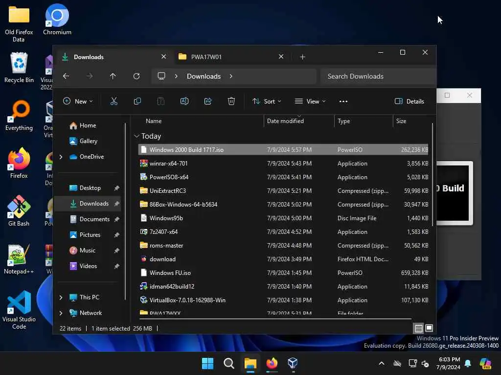Select the Recycle Bin desktop icon
The image size is (501, 375).
pos(19,67)
